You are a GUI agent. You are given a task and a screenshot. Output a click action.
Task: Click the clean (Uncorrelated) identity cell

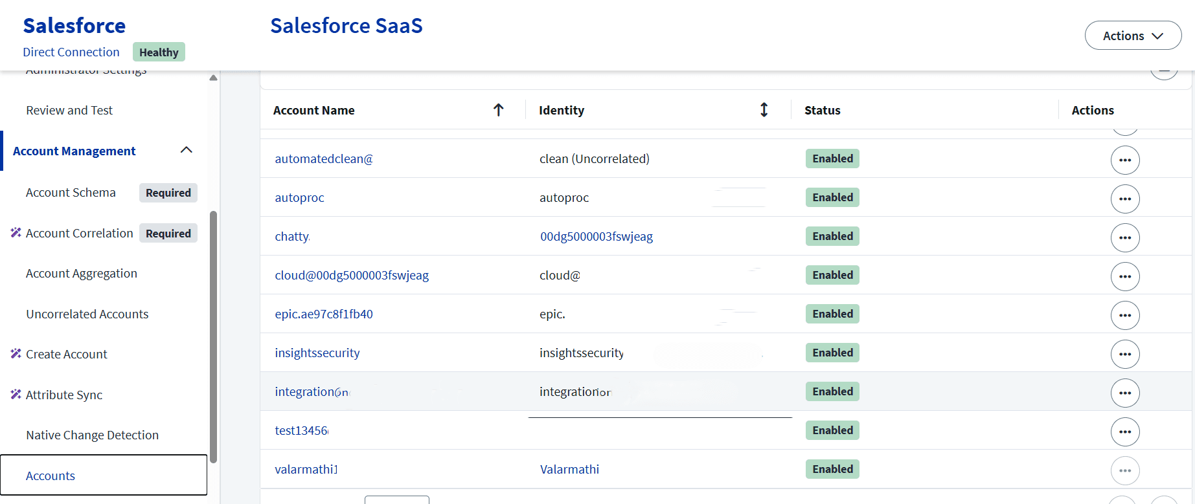tap(595, 159)
